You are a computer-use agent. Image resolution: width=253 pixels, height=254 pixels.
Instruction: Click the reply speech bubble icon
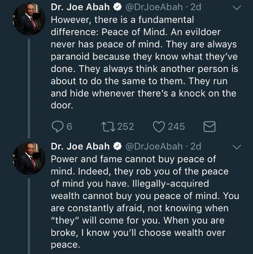(x=57, y=127)
